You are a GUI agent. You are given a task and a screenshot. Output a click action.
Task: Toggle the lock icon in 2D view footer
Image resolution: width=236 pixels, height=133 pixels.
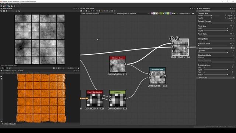point(78,68)
